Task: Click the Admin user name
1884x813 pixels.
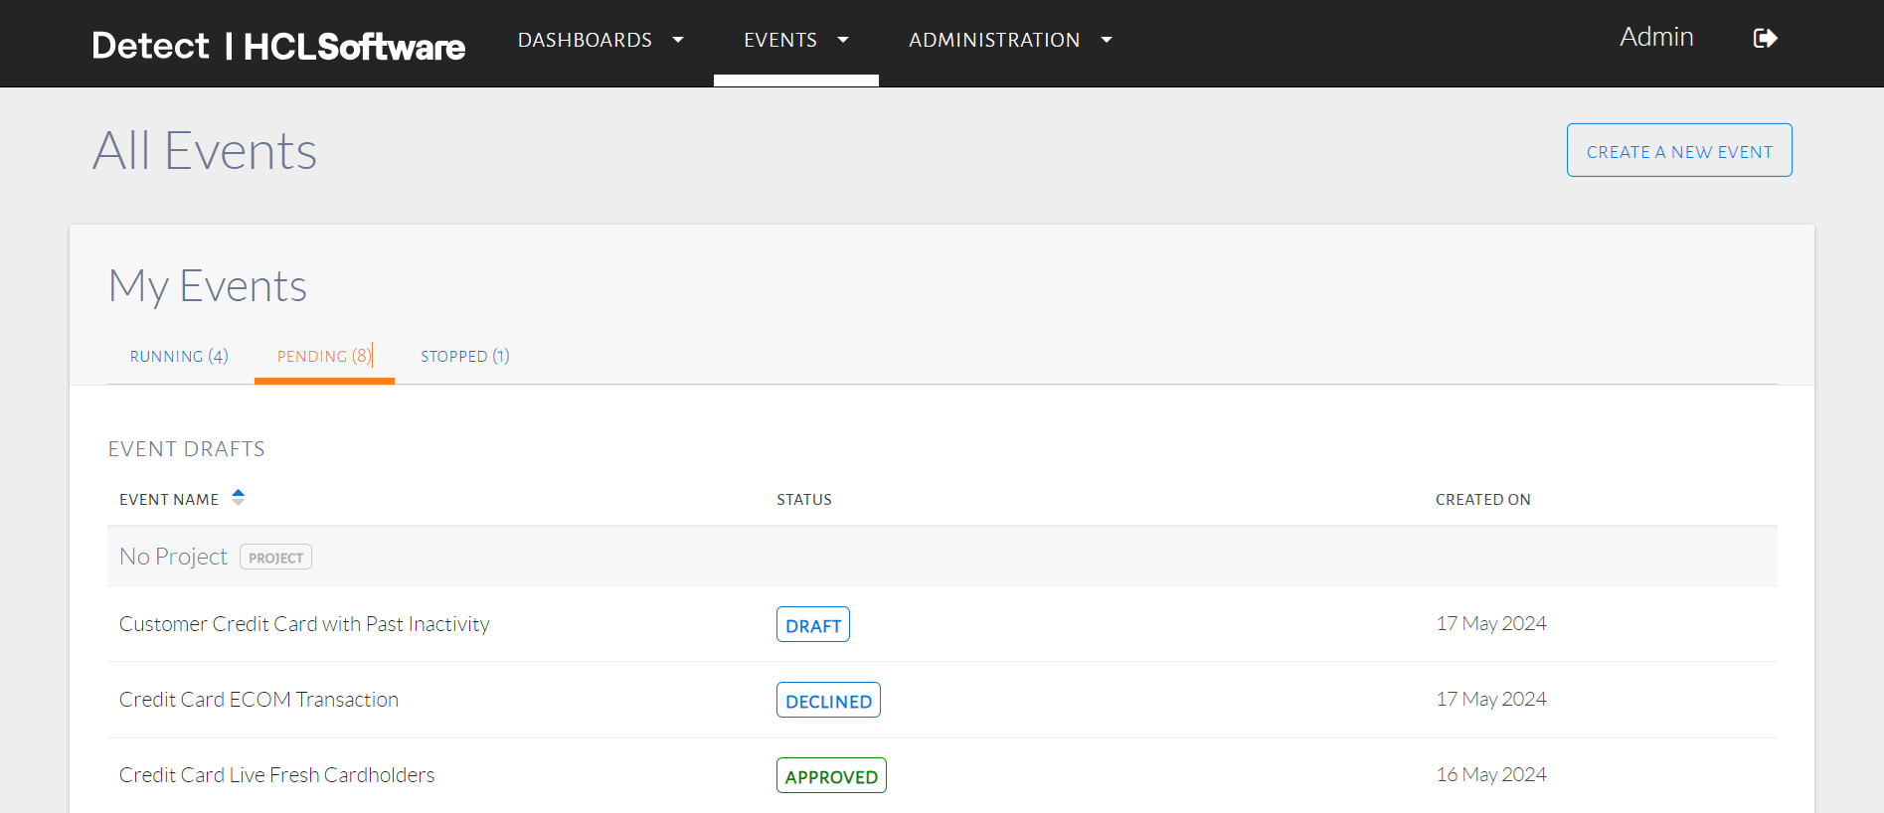Action: coord(1655,38)
